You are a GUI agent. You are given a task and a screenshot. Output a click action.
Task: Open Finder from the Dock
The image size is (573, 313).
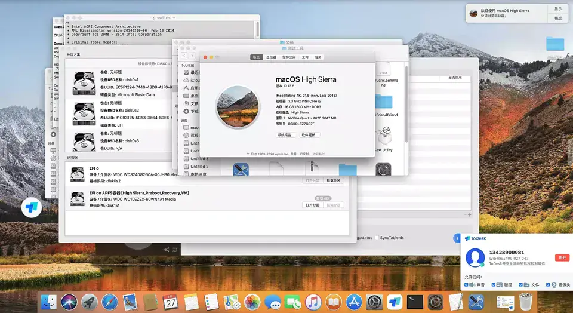48,302
